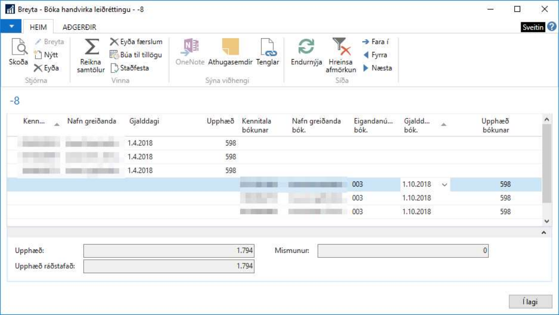Viewport: 560px width, 315px height.
Task: Open Tenglar links icon
Action: click(x=268, y=48)
